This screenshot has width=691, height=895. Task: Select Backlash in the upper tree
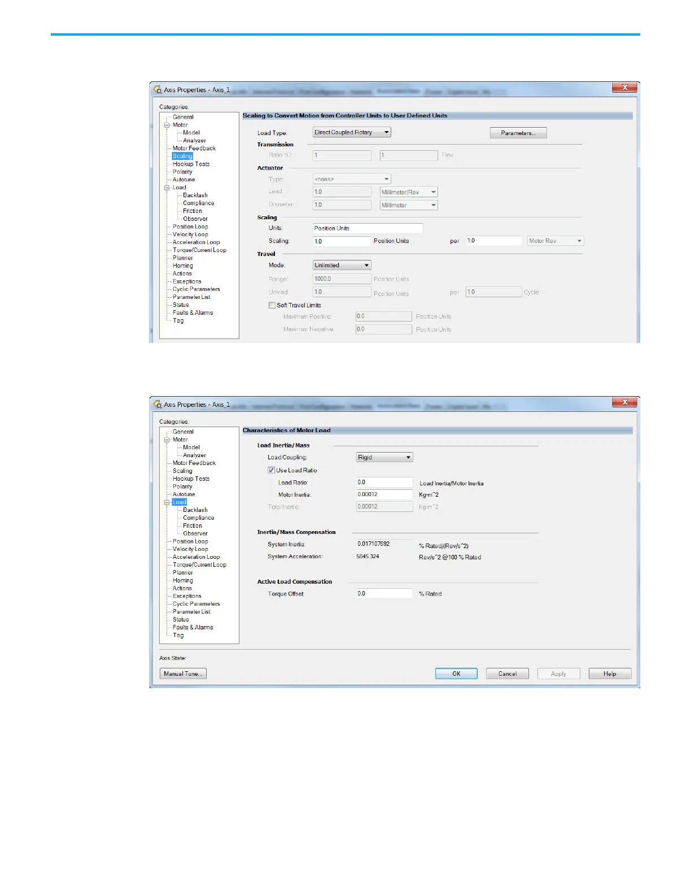coord(195,195)
